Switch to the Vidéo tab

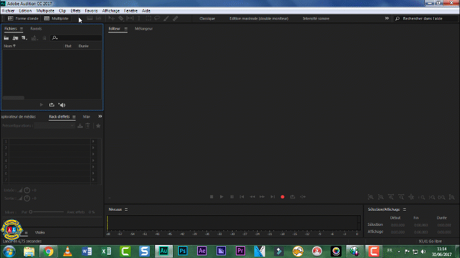coord(40,232)
